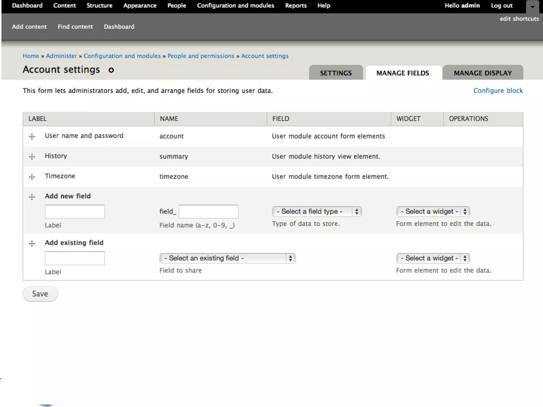The image size is (543, 407).
Task: Click add-shortcut plus icon next to Account settings
Action: point(111,70)
